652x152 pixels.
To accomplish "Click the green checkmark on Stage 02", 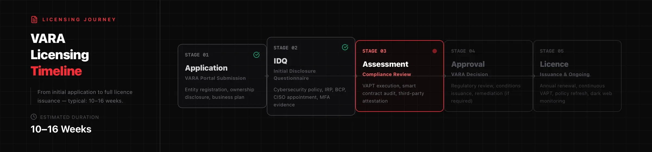I will [x=345, y=47].
